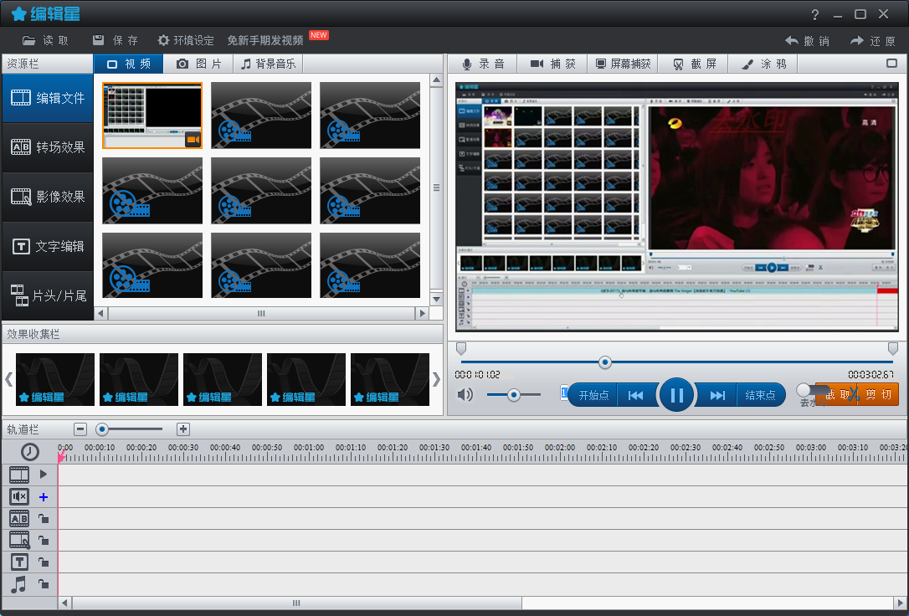Toggle lock on the text track
This screenshot has width=909, height=616.
(44, 562)
